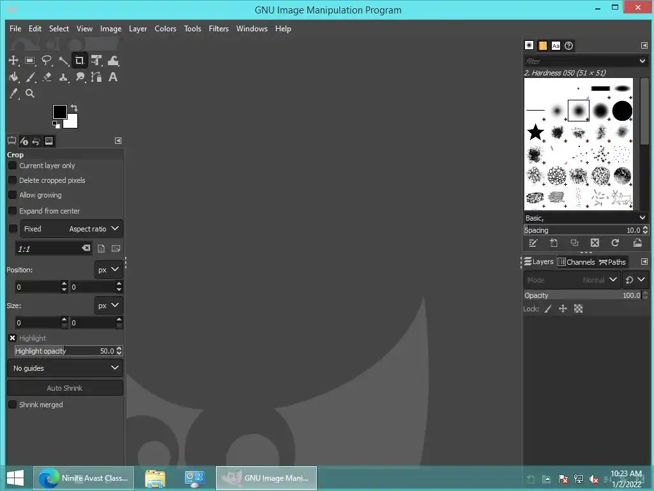This screenshot has height=491, width=654.
Task: Open the Position unit px dropdown
Action: click(x=109, y=270)
